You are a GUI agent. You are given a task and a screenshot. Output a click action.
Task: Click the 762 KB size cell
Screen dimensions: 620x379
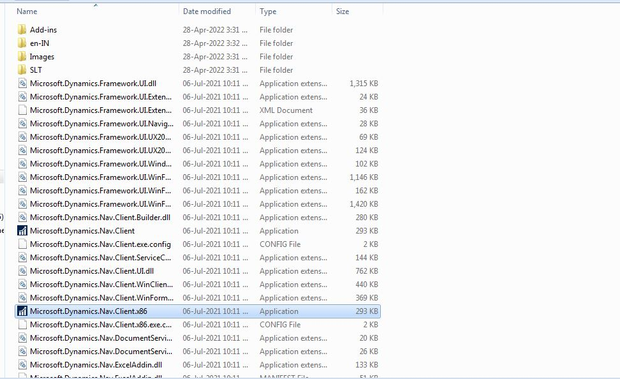point(367,271)
